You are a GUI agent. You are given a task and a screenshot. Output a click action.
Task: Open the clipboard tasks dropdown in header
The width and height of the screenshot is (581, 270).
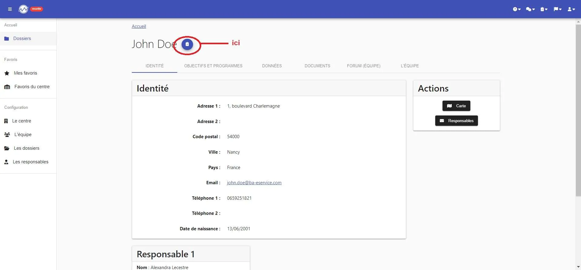click(544, 9)
